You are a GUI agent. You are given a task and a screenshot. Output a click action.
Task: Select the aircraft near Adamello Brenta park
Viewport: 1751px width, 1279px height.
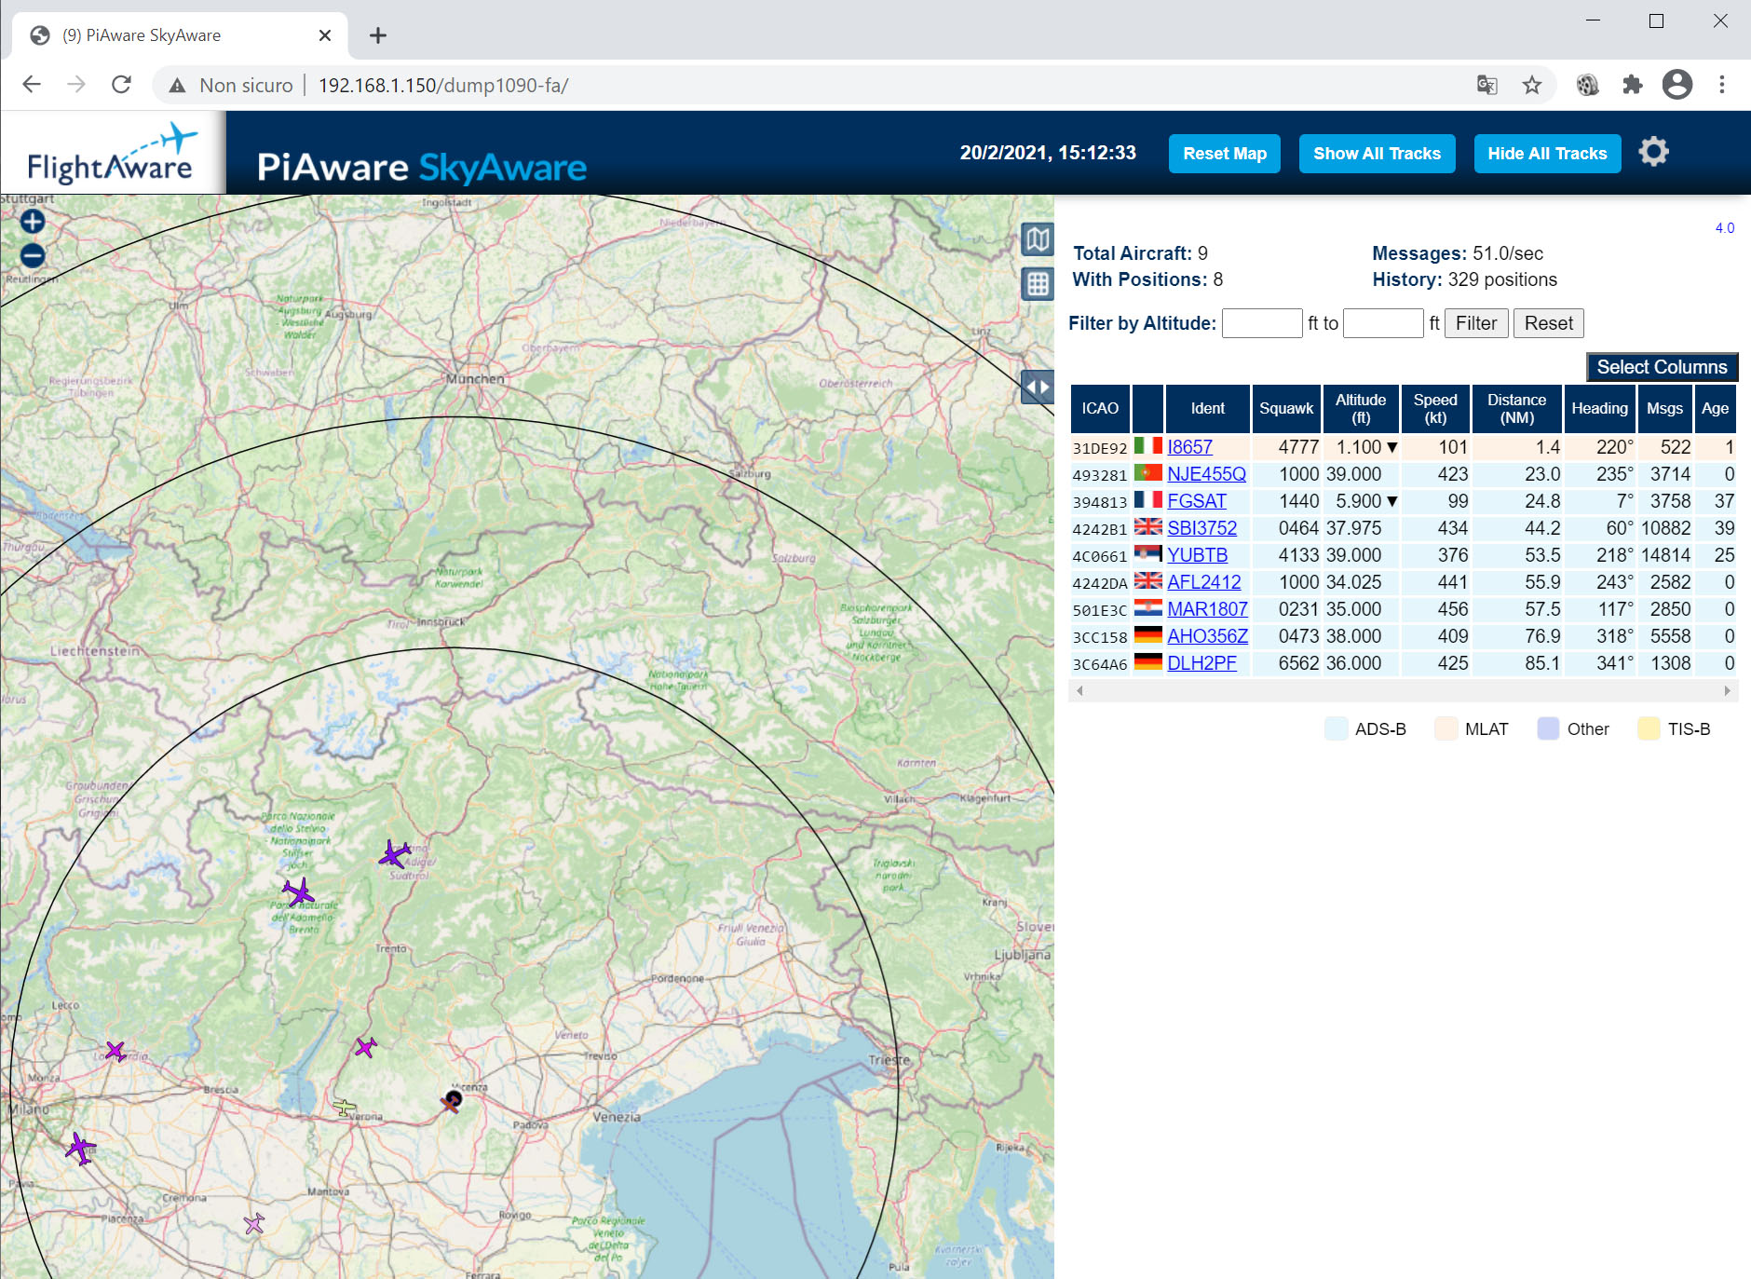pyautogui.click(x=299, y=891)
